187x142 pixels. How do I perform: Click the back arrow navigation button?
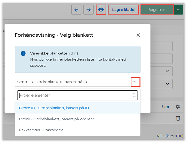pos(76,10)
